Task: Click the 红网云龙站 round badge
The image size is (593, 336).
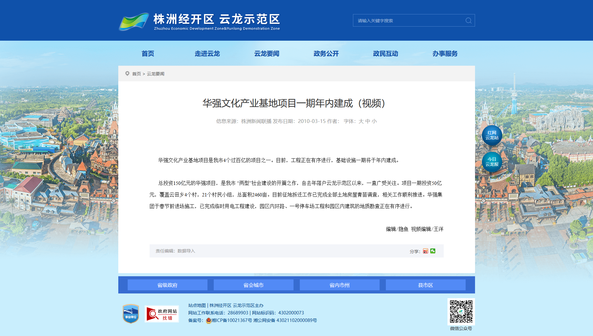Action: [492, 135]
